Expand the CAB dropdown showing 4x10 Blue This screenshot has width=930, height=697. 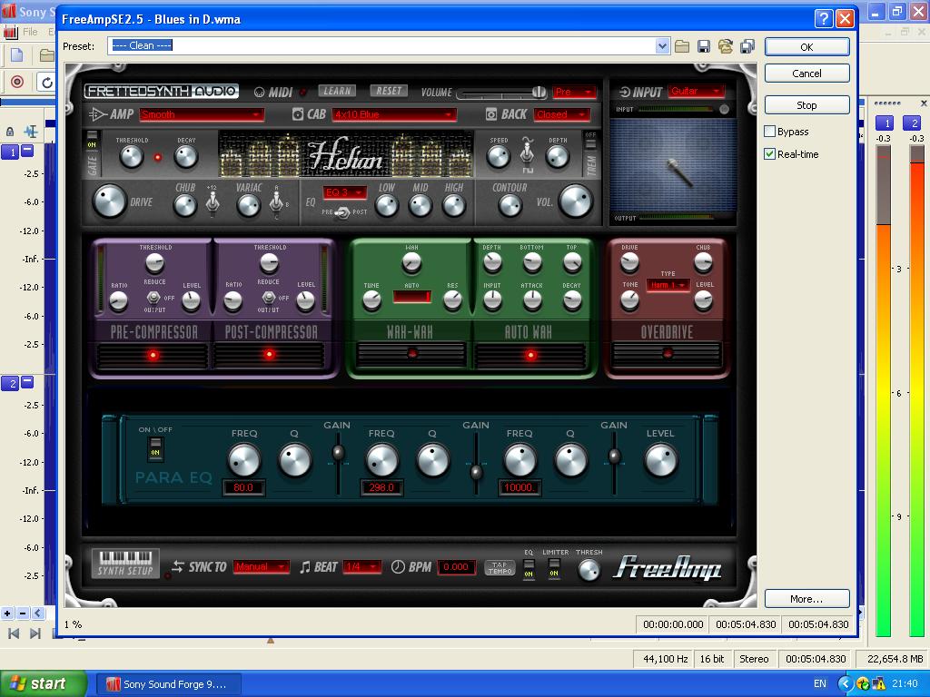(x=393, y=114)
